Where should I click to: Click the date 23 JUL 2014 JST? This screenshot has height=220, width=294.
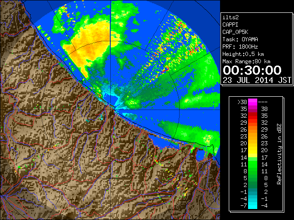[x=257, y=80]
